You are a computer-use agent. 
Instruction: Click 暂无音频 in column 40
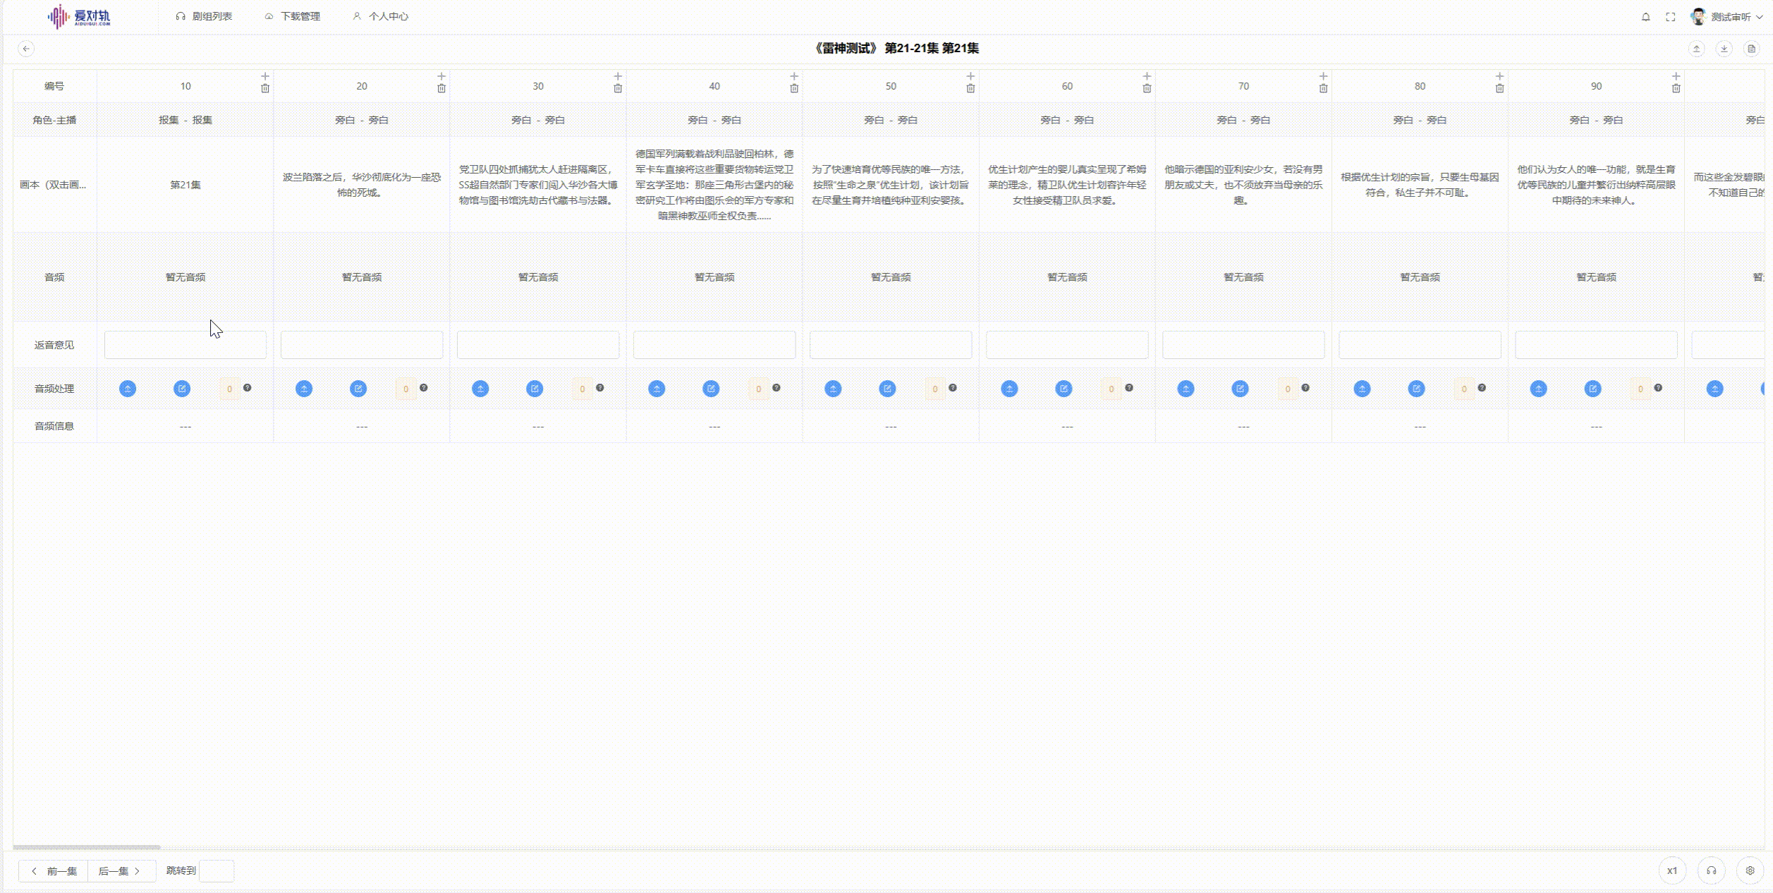[714, 277]
